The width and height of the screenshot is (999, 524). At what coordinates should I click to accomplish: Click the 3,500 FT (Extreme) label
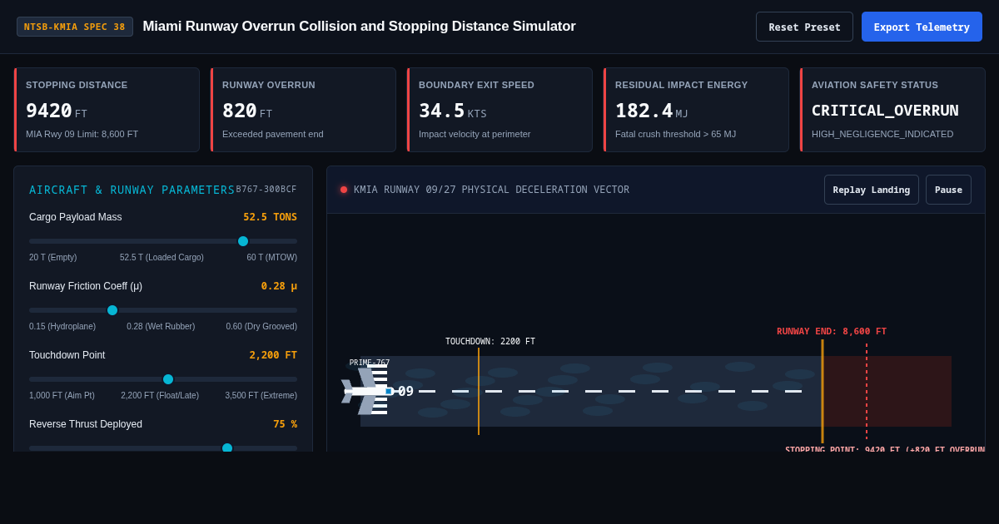coord(261,396)
